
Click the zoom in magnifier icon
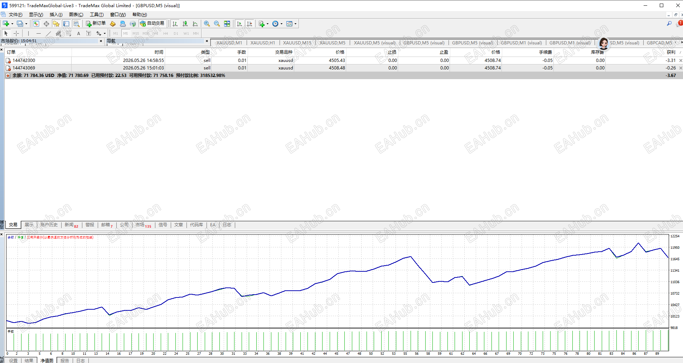(x=207, y=24)
